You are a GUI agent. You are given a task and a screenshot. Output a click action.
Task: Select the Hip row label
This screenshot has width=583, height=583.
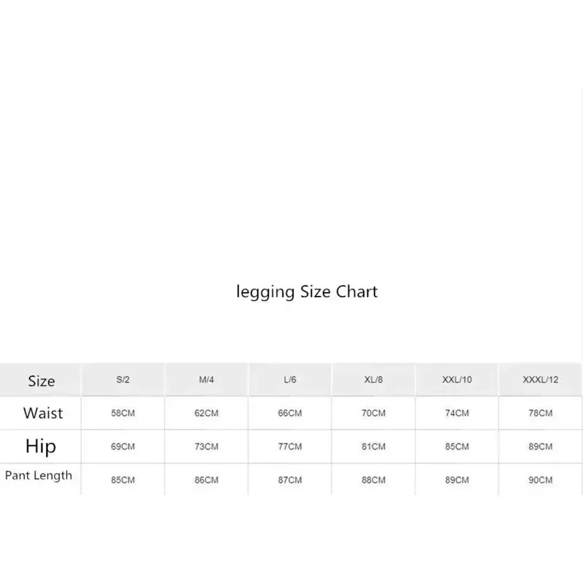coord(41,446)
